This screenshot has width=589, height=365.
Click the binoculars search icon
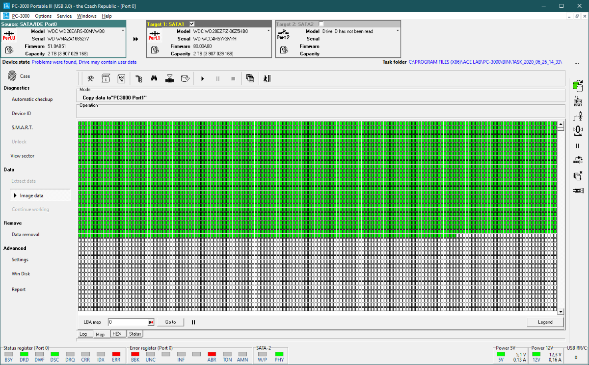pos(154,78)
